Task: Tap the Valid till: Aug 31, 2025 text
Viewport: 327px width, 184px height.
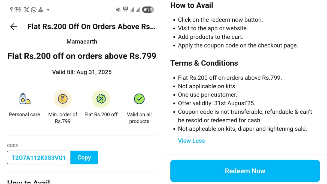Action: click(x=82, y=72)
